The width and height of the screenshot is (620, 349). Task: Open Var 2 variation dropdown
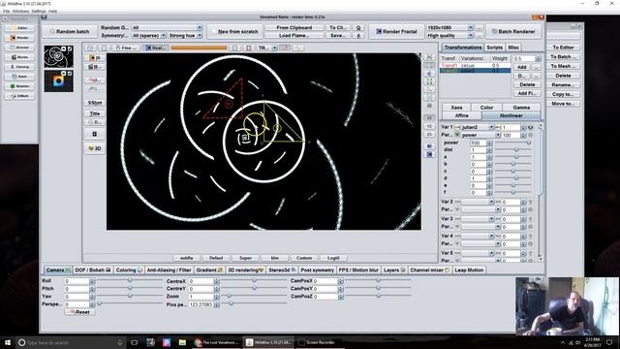478,202
